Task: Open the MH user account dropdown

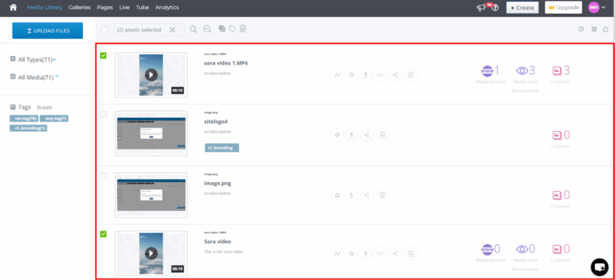Action: coord(596,7)
